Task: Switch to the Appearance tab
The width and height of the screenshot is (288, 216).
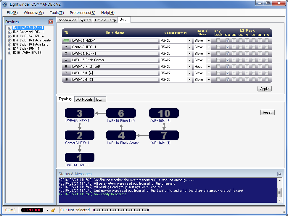Action: click(67, 20)
